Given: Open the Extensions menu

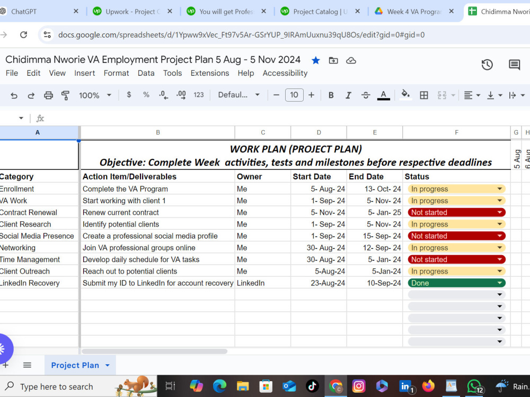Looking at the screenshot, I should pyautogui.click(x=209, y=73).
